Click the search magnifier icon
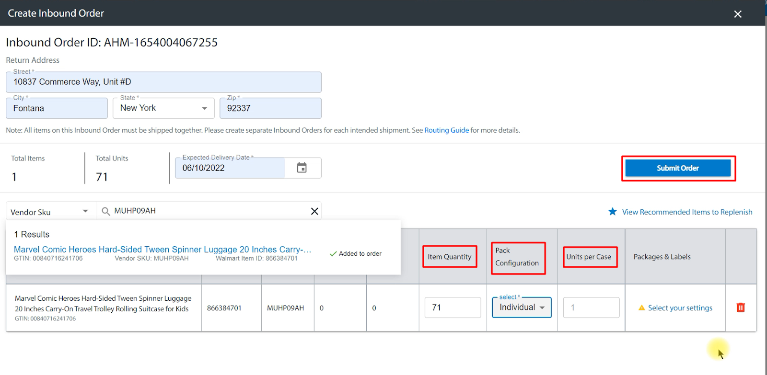This screenshot has height=375, width=767. point(106,211)
